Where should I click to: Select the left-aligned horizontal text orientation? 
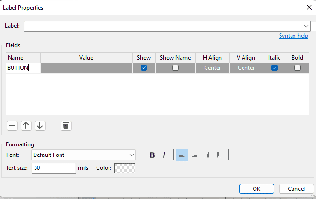coord(182,155)
